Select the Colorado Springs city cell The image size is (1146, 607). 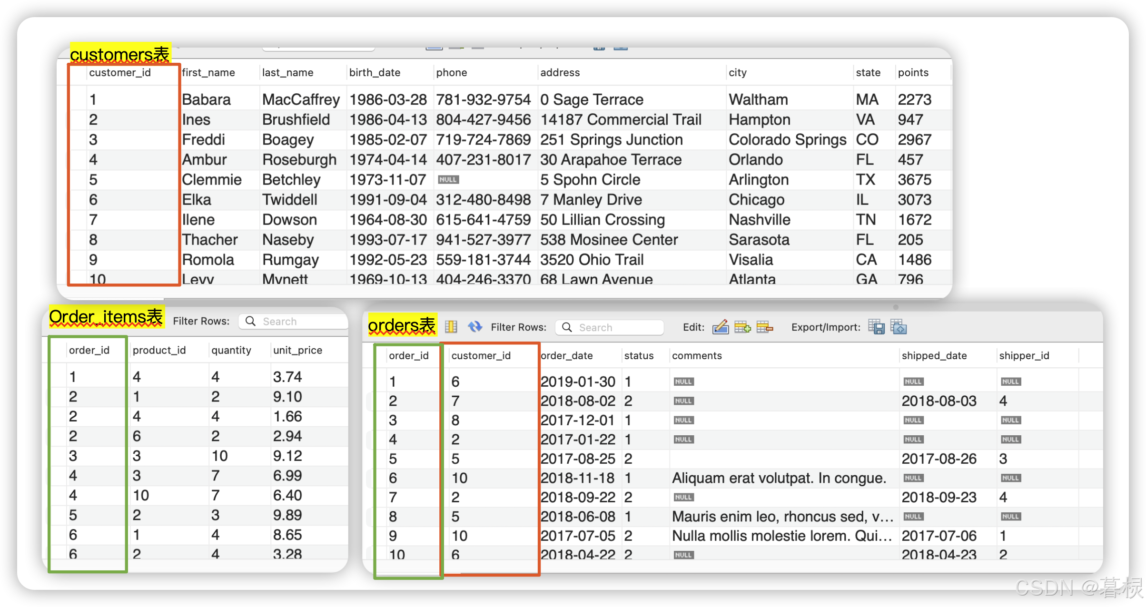(787, 140)
